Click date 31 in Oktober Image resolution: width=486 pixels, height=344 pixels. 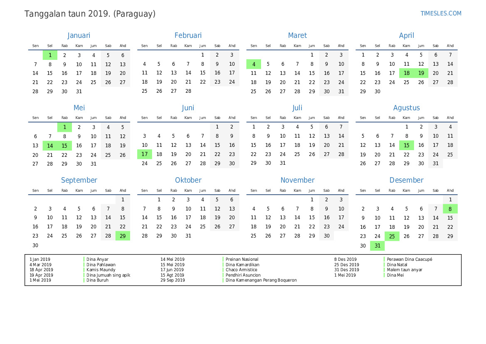tap(188, 236)
